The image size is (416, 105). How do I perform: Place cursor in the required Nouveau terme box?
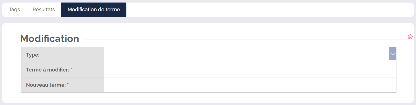(x=250, y=85)
